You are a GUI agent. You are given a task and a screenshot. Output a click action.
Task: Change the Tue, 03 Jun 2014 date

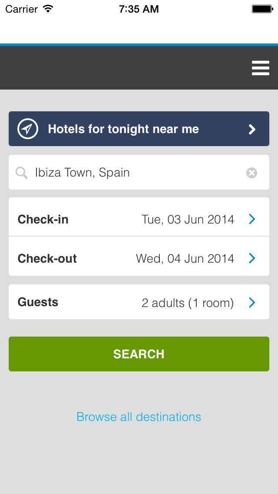pyautogui.click(x=188, y=219)
